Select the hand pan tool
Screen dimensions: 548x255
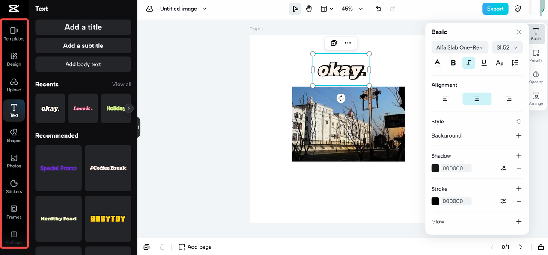click(309, 9)
